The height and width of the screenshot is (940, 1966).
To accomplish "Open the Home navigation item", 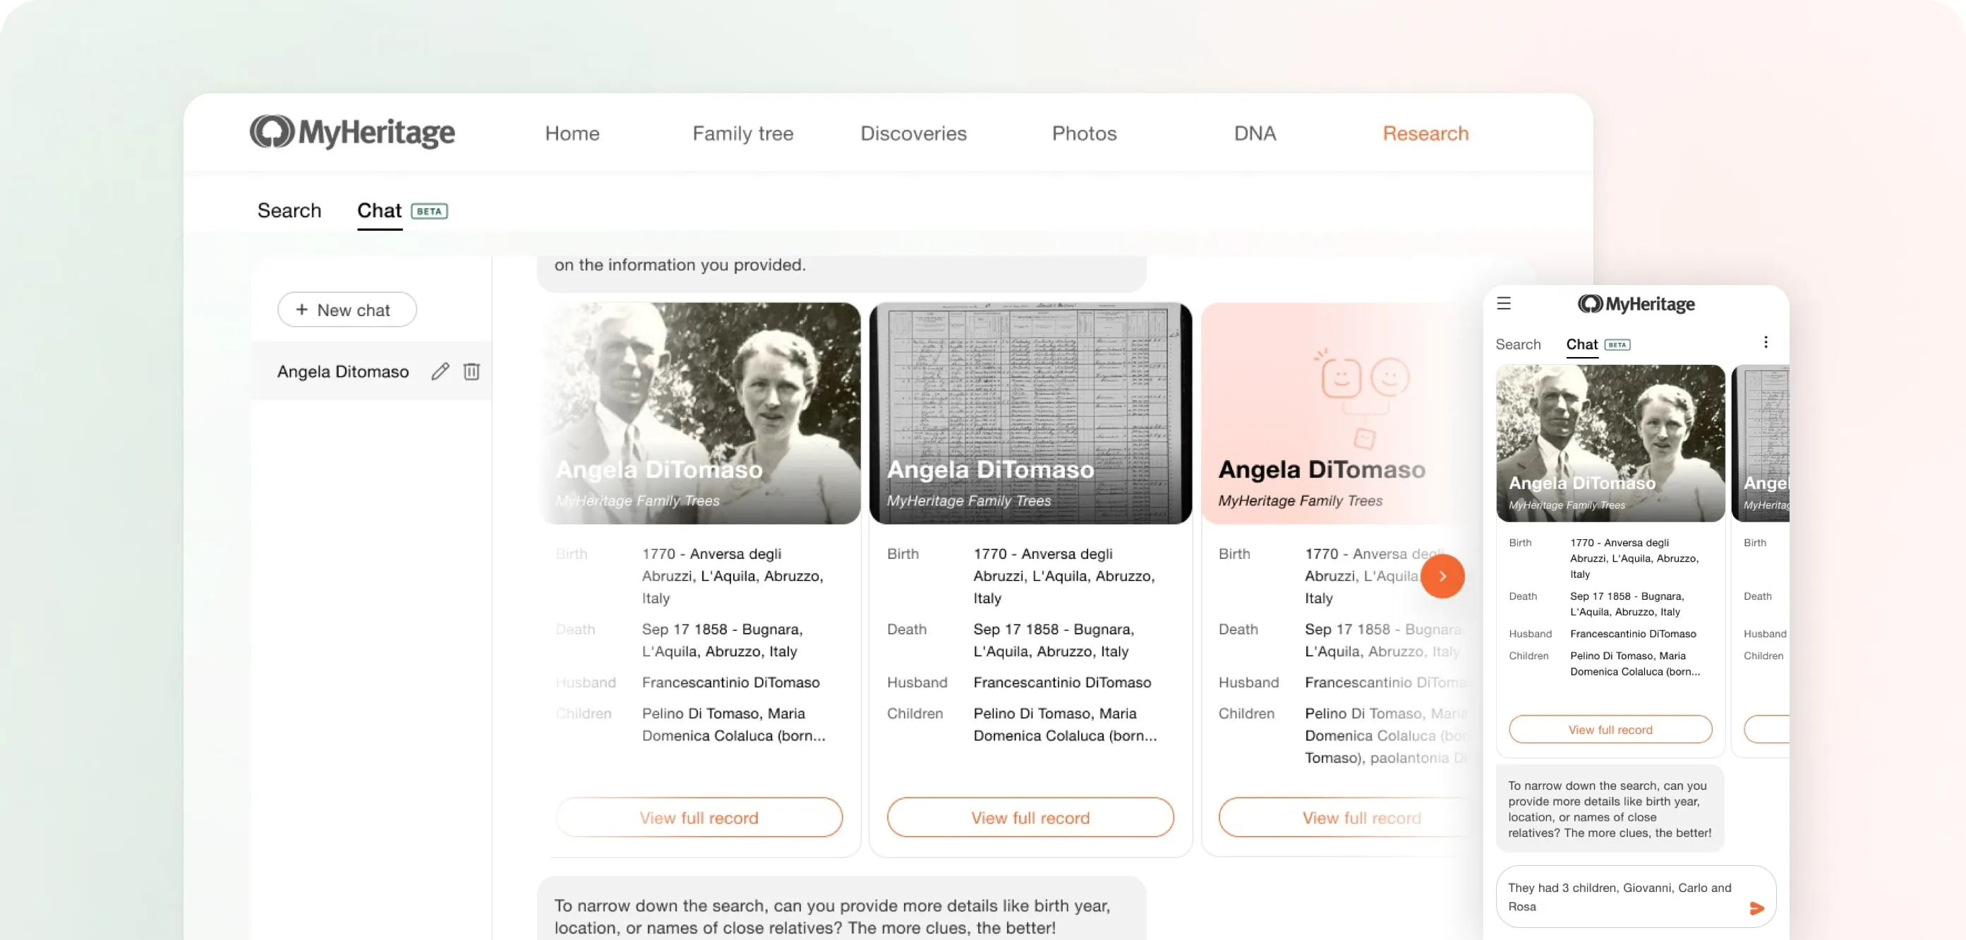I will (x=572, y=133).
